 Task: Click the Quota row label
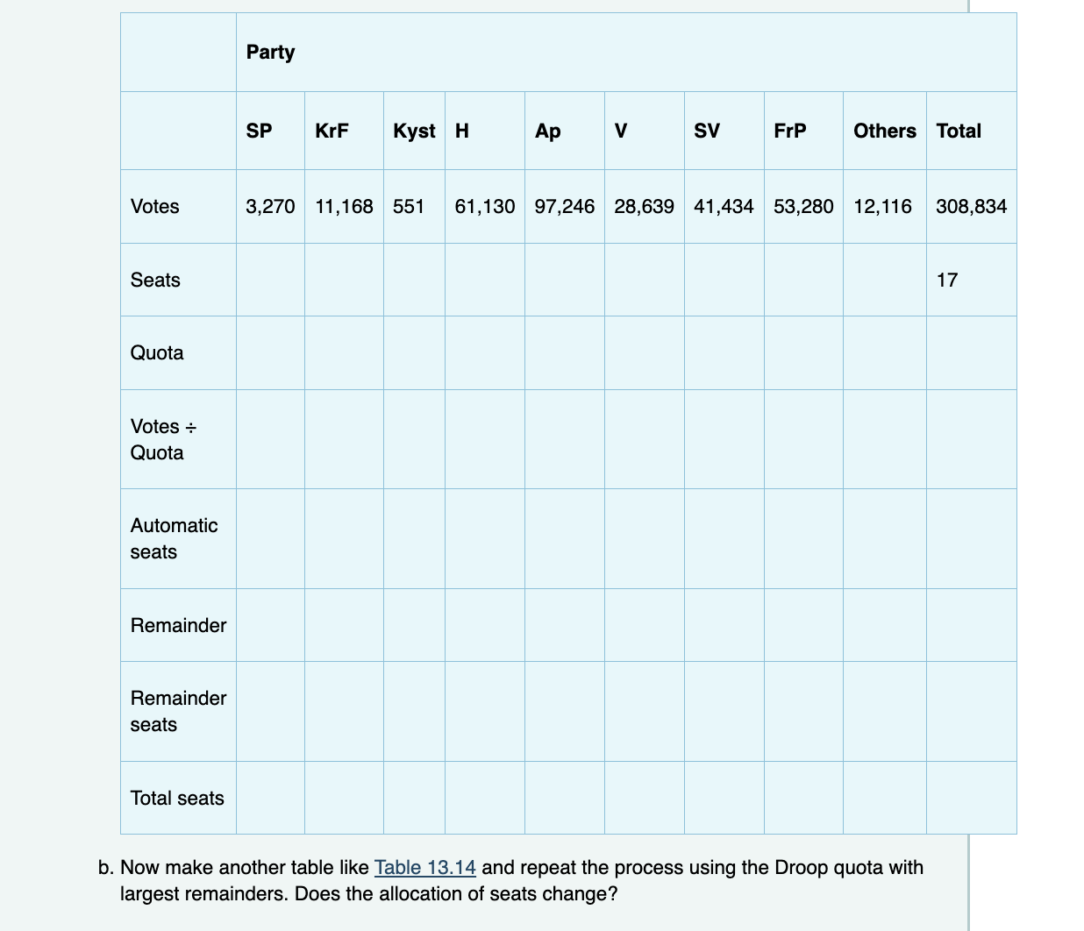[157, 352]
